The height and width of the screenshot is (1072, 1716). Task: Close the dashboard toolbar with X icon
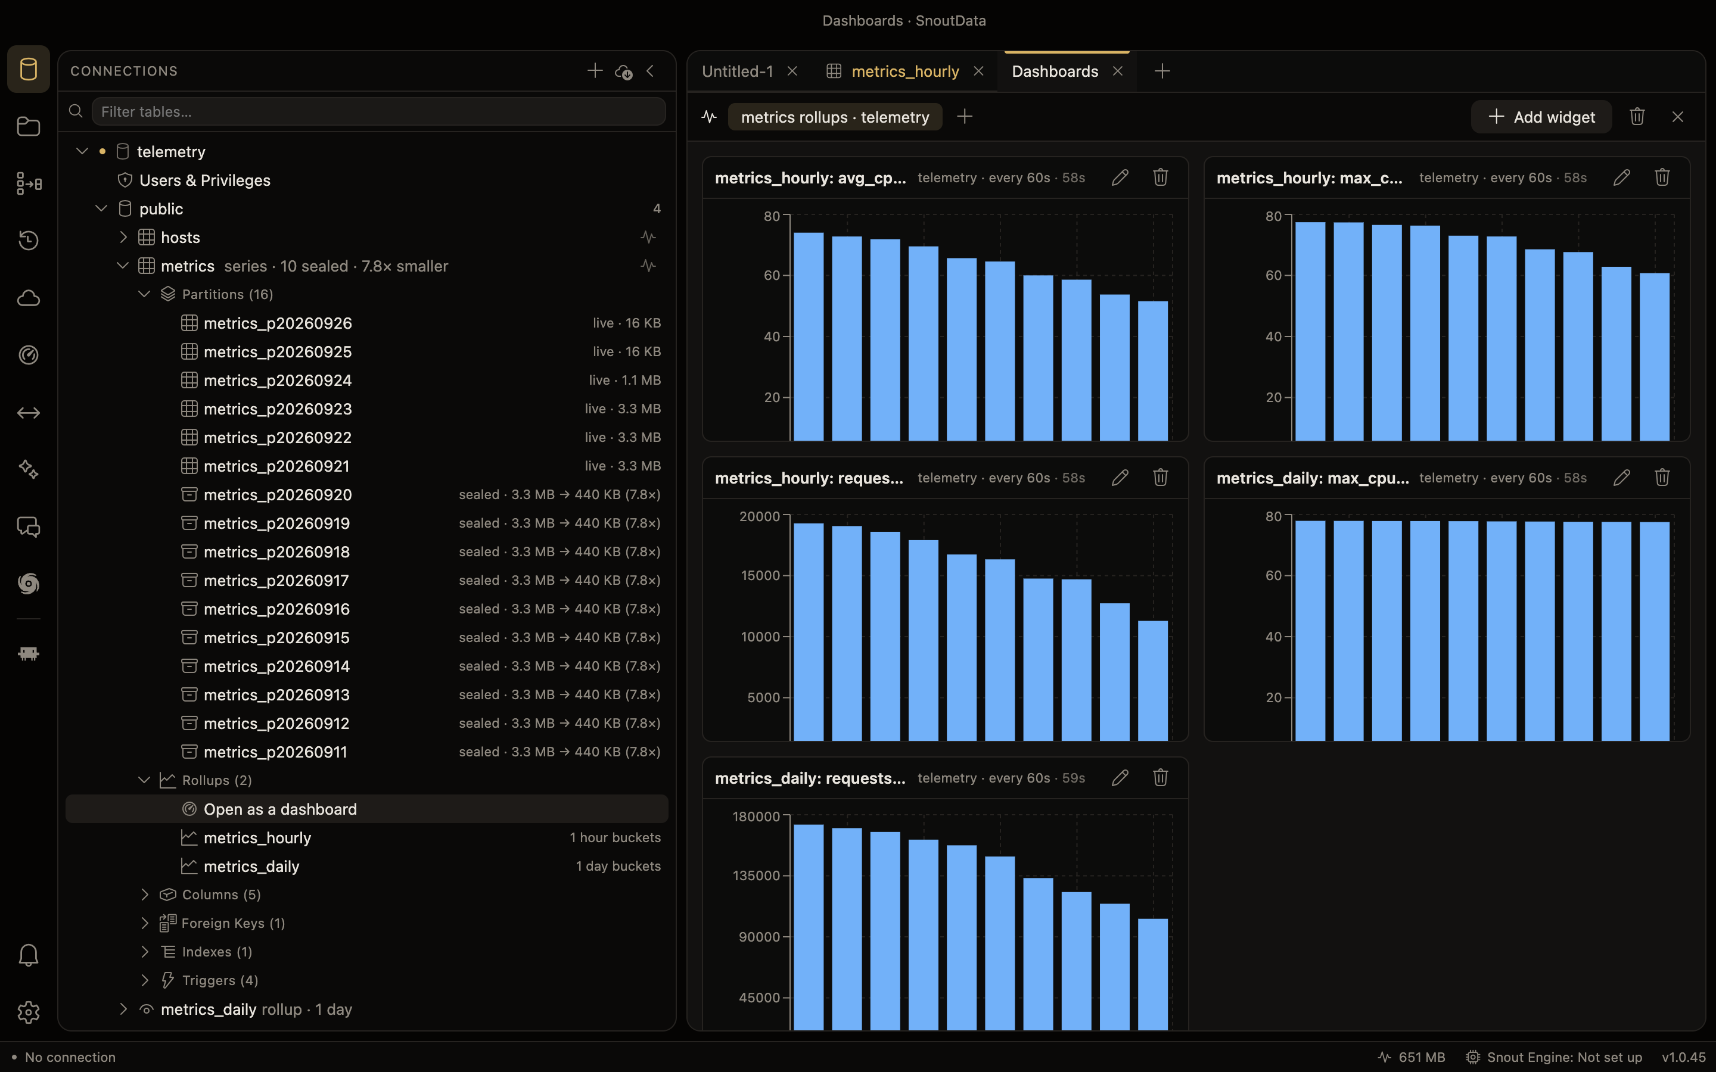[1678, 117]
